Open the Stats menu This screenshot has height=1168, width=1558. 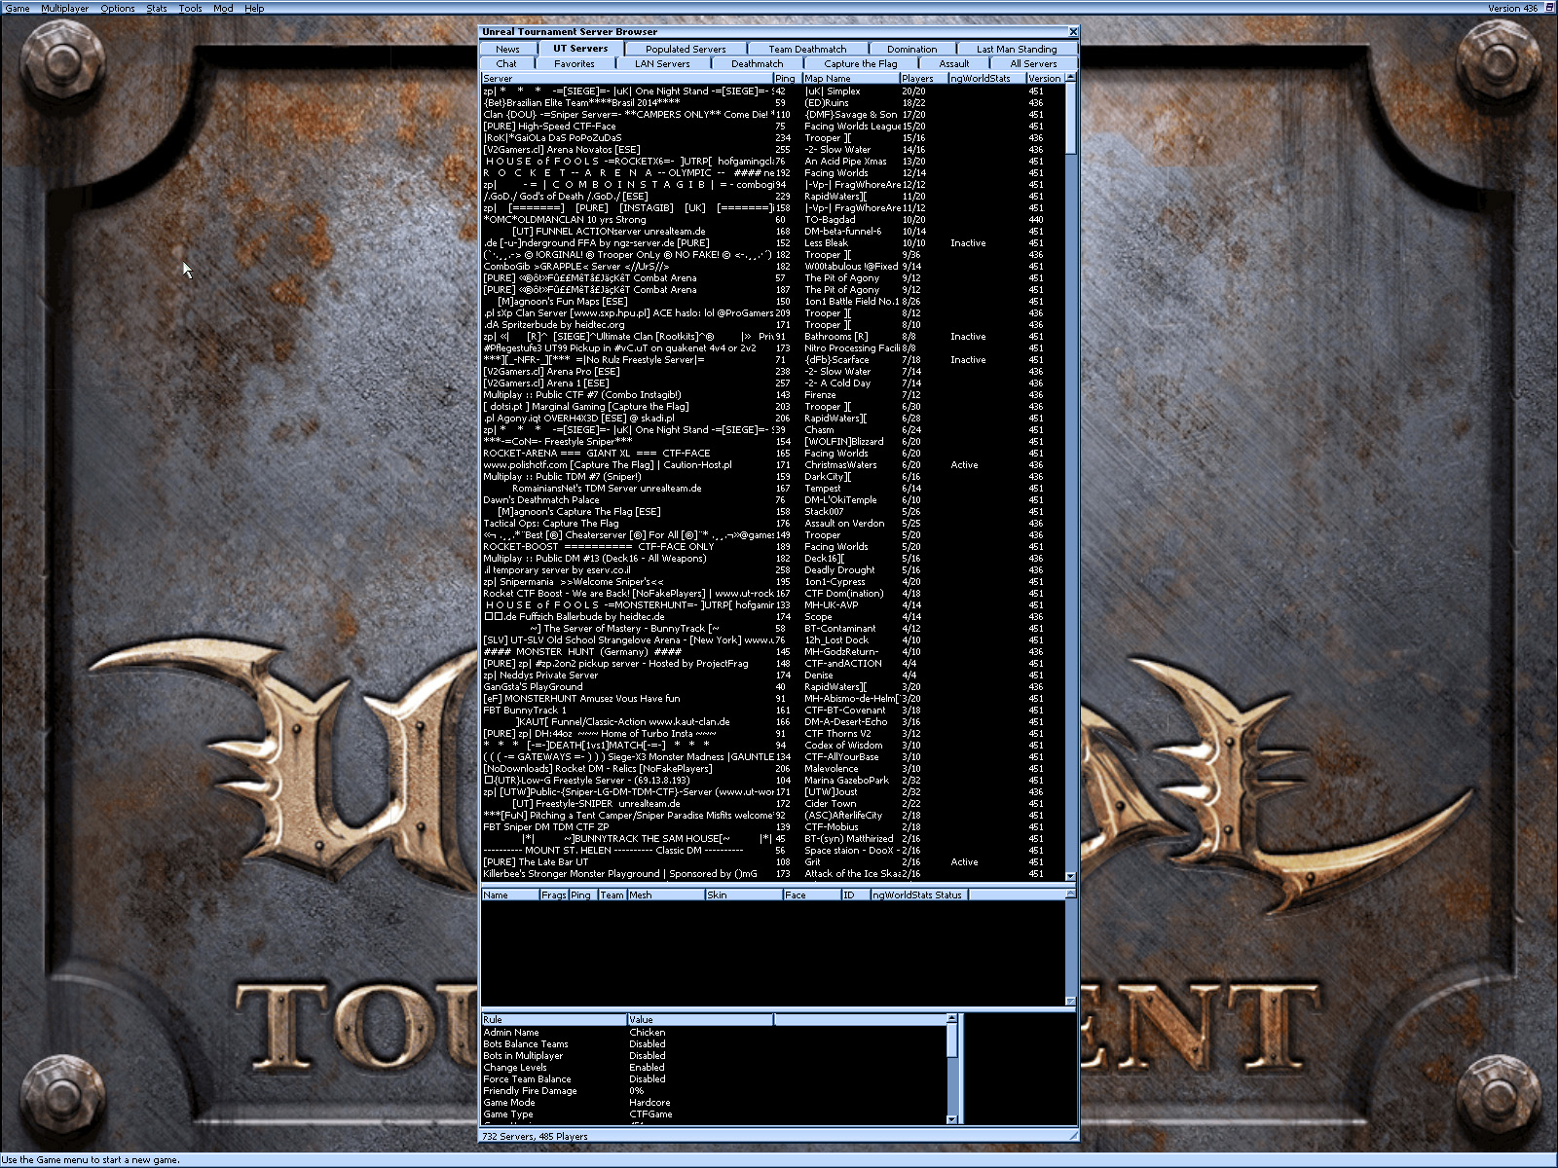point(157,8)
